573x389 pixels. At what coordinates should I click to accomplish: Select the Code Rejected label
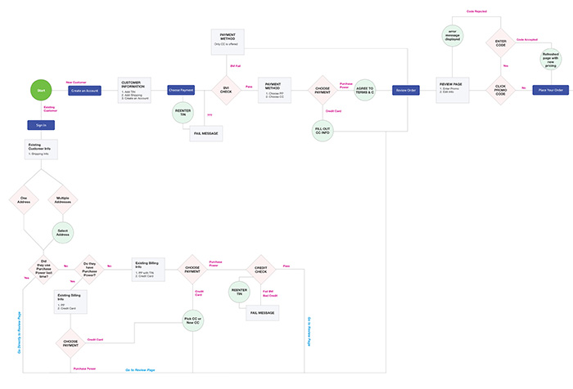(x=476, y=11)
